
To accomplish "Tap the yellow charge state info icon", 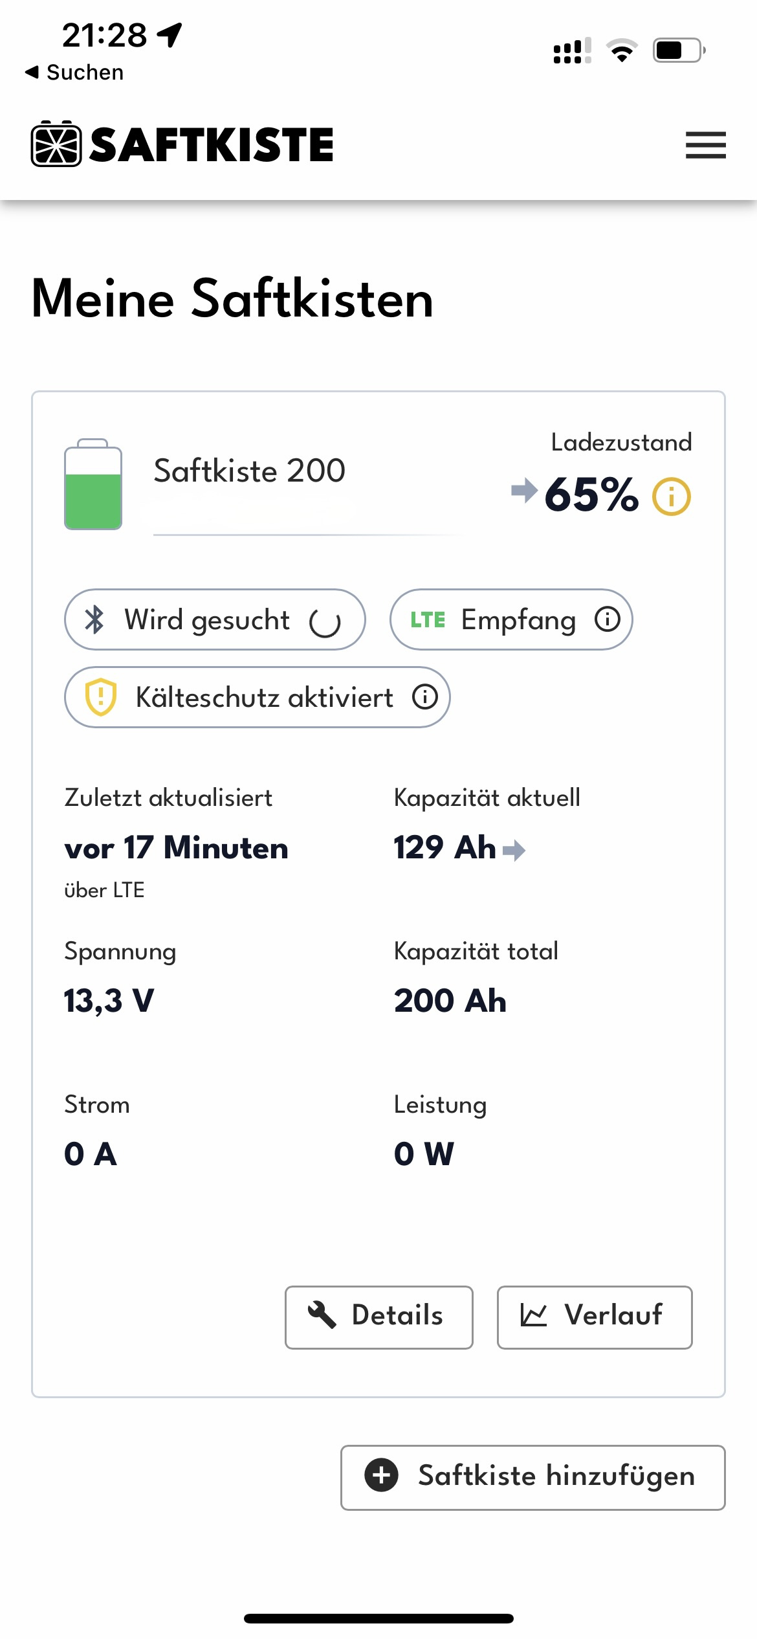I will pyautogui.click(x=671, y=496).
